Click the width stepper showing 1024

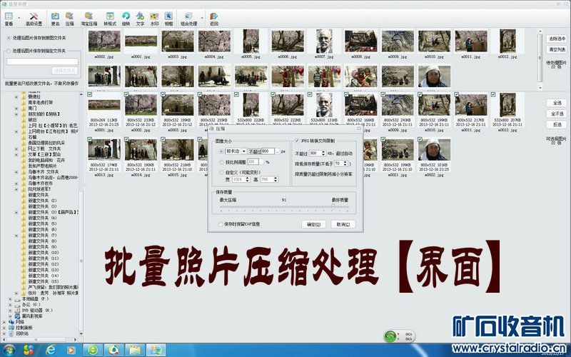point(248,179)
